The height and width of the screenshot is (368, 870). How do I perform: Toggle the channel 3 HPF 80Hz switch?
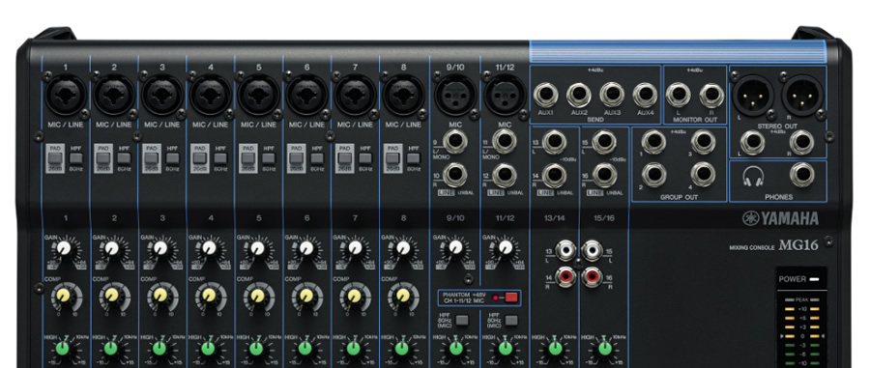click(x=172, y=158)
